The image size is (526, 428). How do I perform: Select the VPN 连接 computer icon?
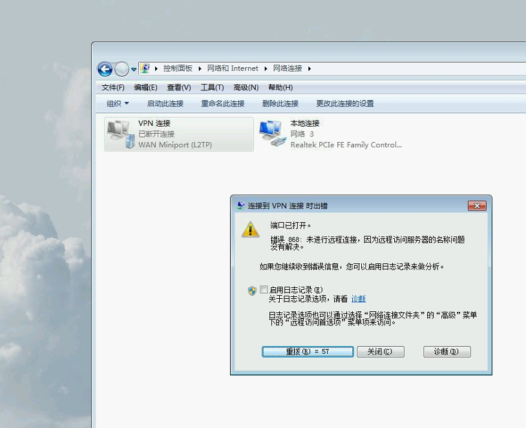coord(121,134)
